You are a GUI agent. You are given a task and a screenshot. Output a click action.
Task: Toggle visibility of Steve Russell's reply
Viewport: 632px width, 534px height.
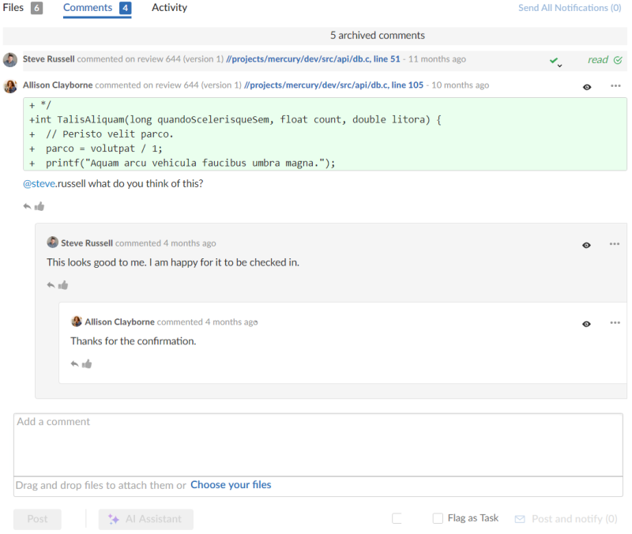(x=586, y=245)
